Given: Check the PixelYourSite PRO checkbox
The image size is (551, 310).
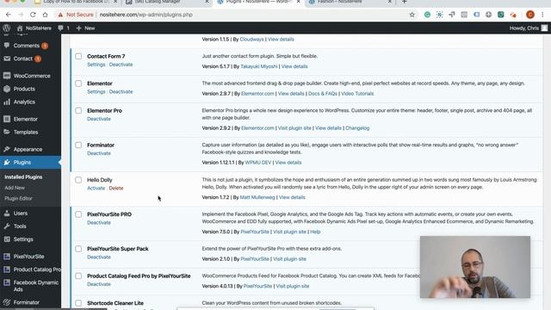Looking at the screenshot, I should tap(78, 214).
